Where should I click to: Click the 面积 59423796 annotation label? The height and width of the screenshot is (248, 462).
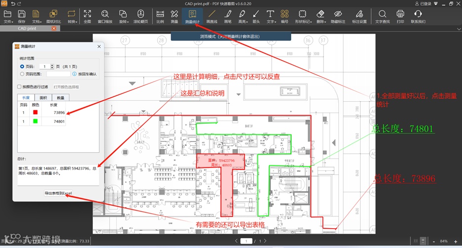[221, 161]
